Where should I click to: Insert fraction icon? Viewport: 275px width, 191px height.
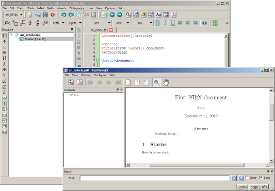30,23
